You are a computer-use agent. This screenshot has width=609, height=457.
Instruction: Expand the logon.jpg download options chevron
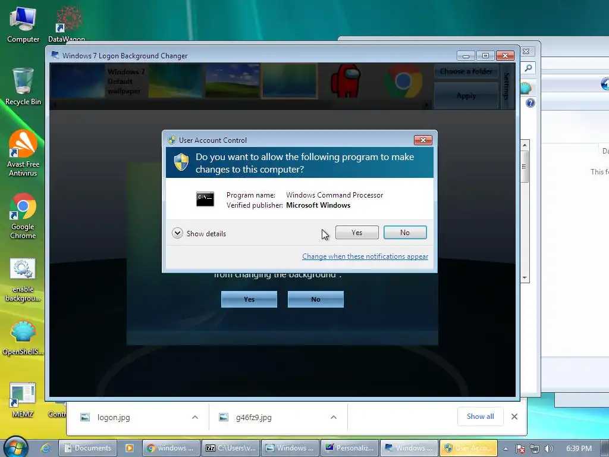195,417
